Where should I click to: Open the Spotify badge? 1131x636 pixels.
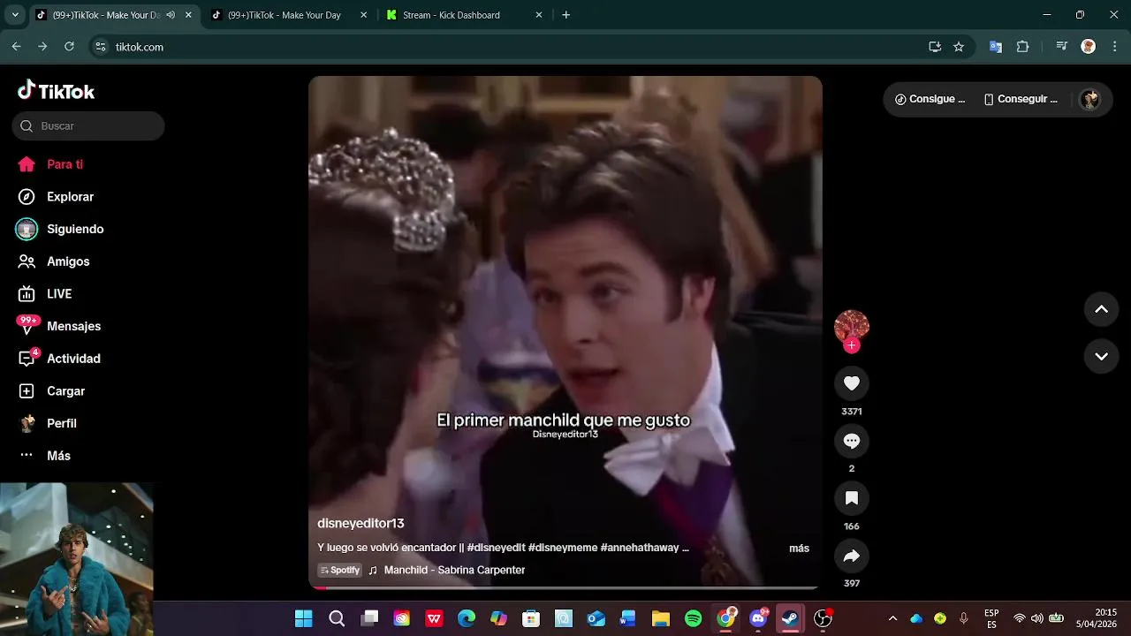pyautogui.click(x=340, y=571)
